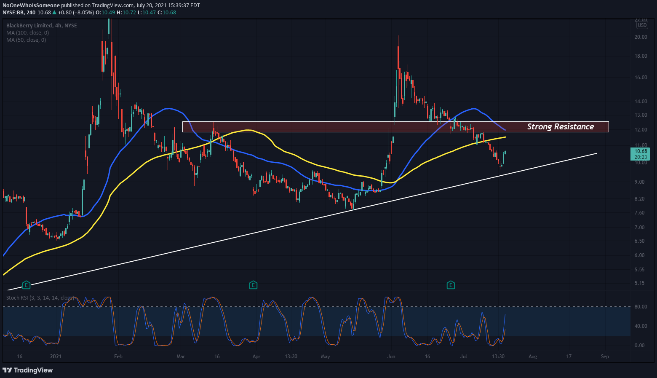Click the author name NoOneWhoIsSomeone
The height and width of the screenshot is (378, 657).
pos(31,5)
